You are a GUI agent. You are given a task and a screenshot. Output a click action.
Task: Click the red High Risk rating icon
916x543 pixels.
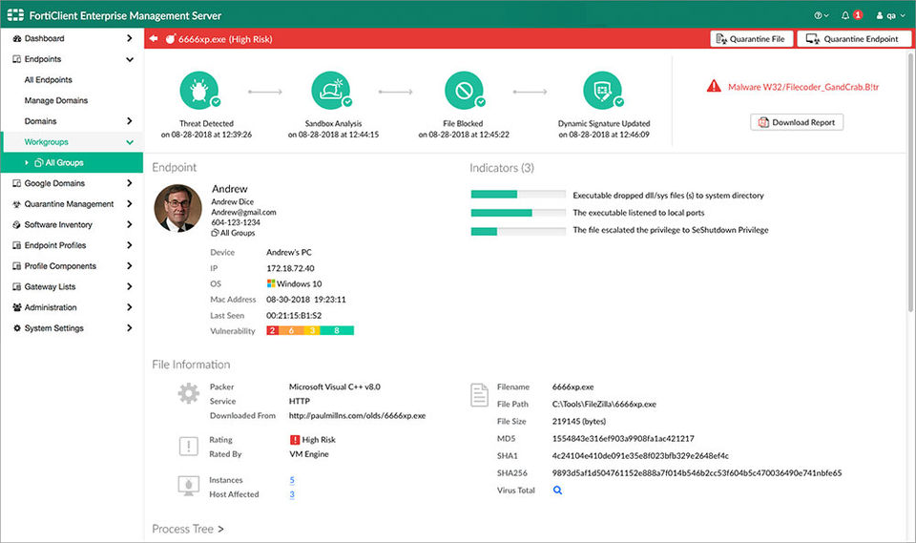coord(295,440)
